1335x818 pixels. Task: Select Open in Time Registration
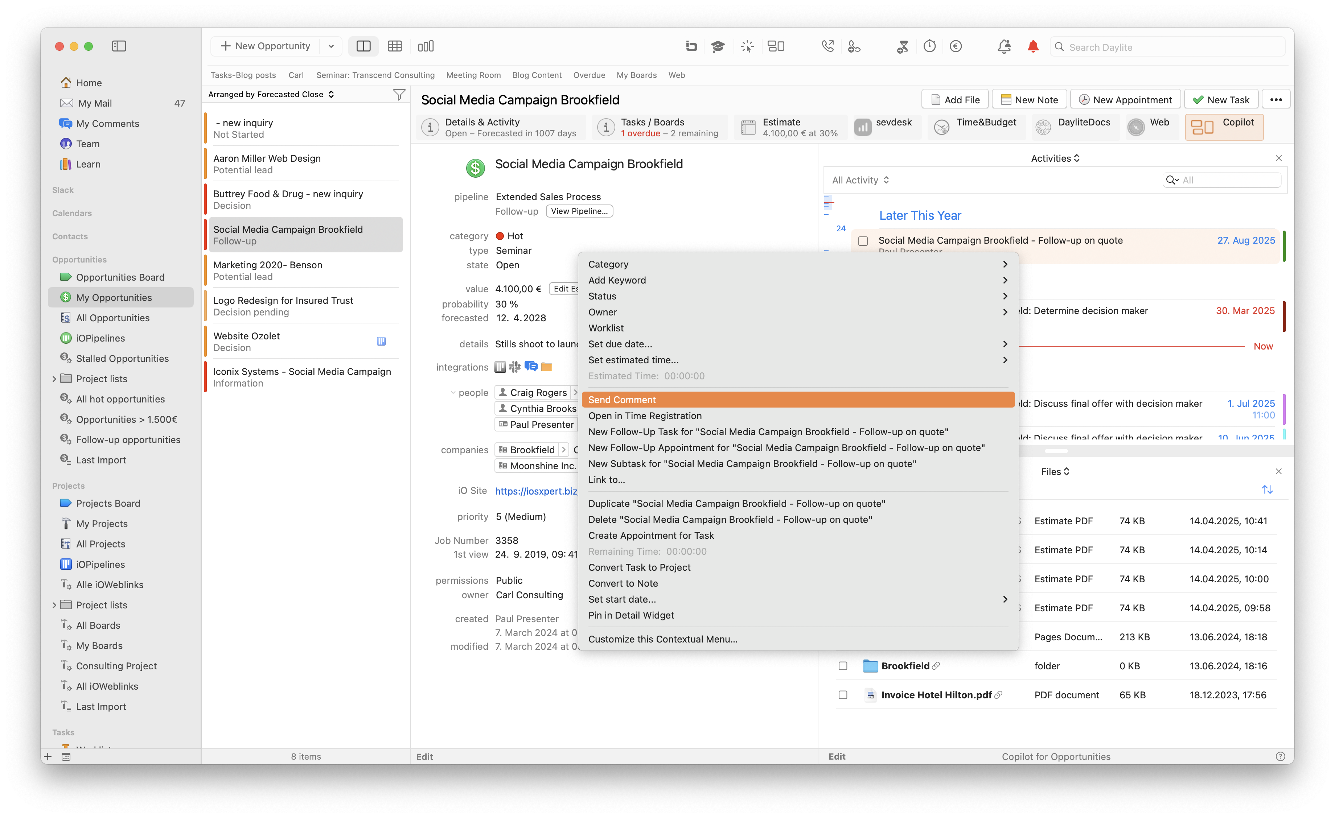point(798,415)
